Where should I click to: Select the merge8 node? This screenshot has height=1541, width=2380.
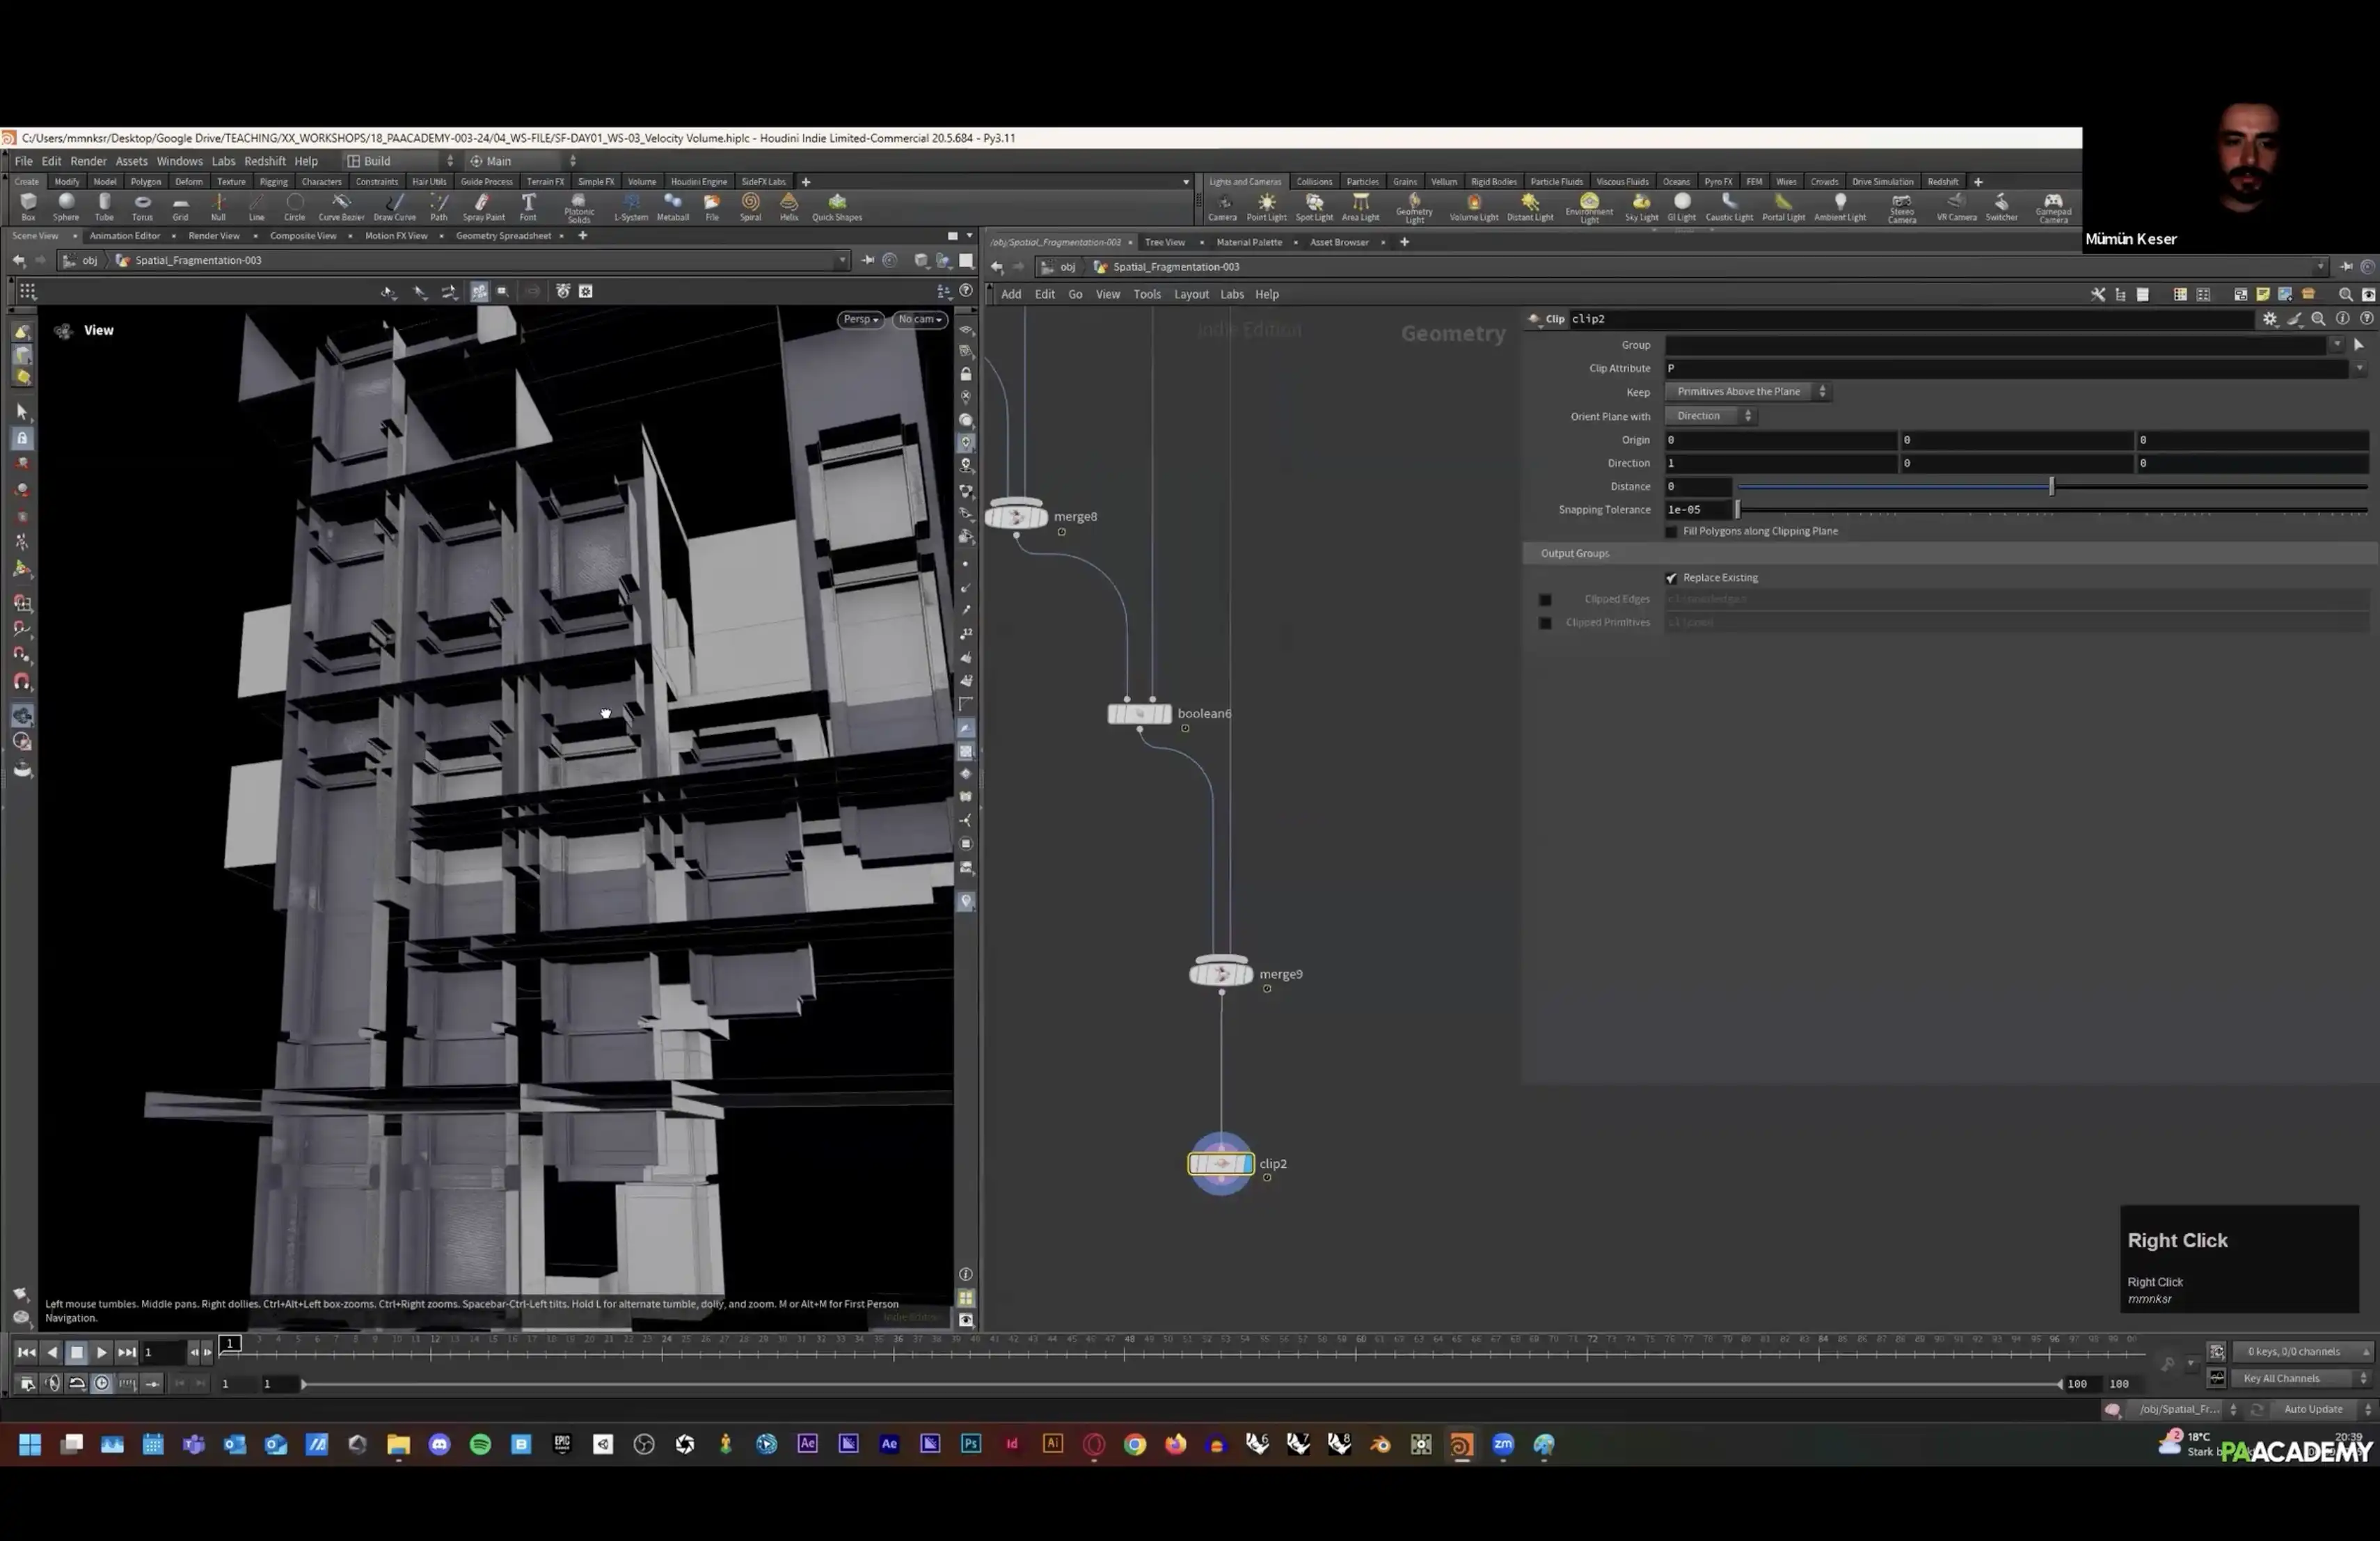(1016, 516)
